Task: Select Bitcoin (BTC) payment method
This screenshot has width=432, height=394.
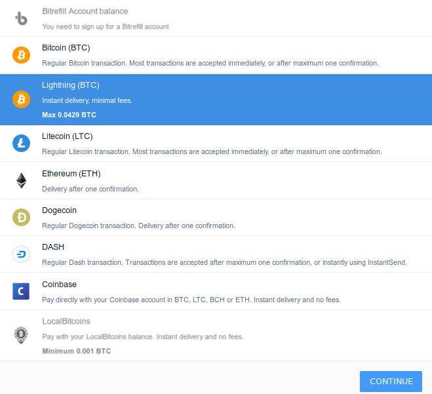Action: pos(216,55)
